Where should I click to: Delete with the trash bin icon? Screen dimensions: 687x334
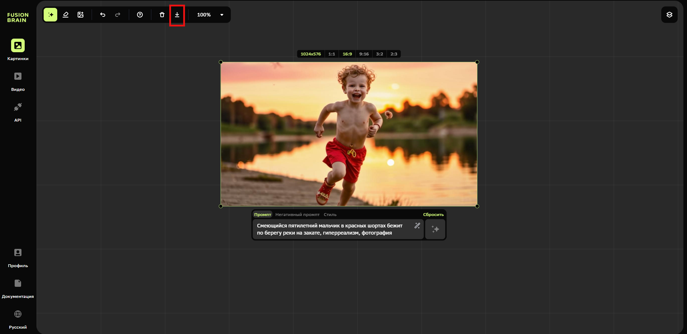tap(162, 15)
